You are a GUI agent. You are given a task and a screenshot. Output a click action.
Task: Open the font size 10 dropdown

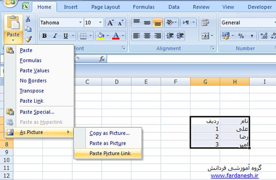100,22
